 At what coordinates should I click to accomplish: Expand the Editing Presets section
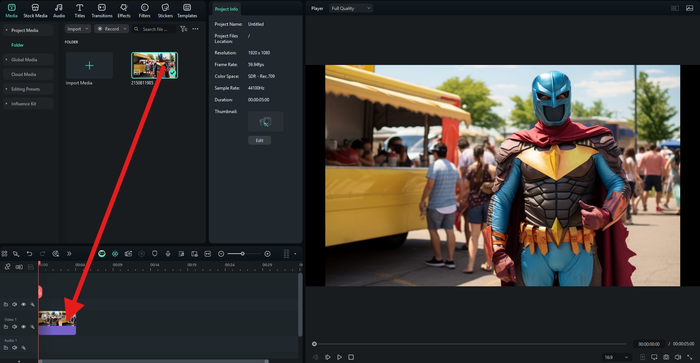[6, 89]
